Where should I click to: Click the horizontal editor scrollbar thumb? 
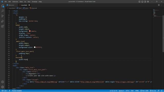[x=14, y=89]
